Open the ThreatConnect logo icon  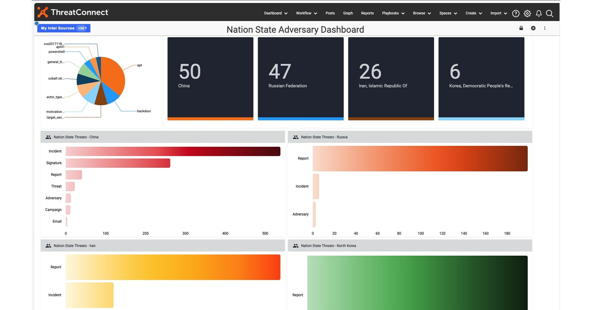click(42, 12)
